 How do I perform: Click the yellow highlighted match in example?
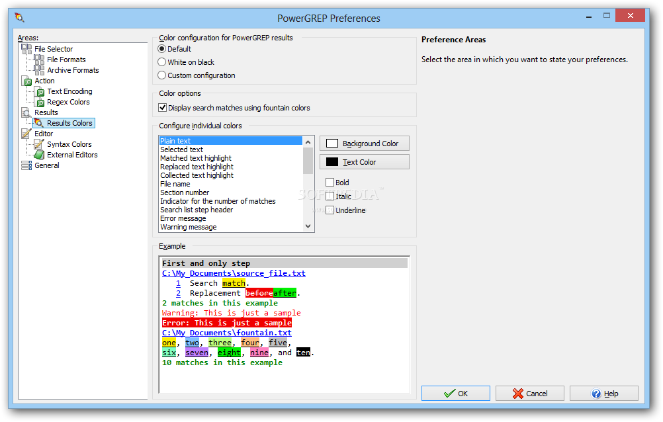pyautogui.click(x=234, y=283)
